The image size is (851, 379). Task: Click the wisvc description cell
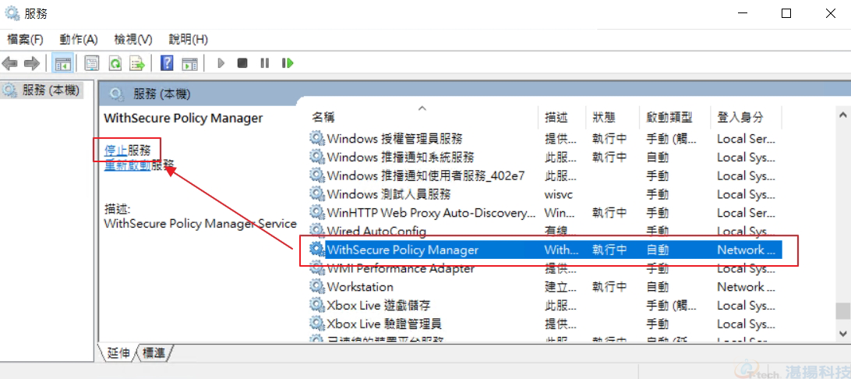(x=559, y=194)
